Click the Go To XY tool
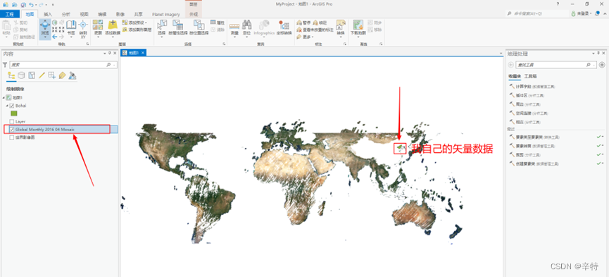The width and height of the screenshot is (609, 277). click(83, 29)
